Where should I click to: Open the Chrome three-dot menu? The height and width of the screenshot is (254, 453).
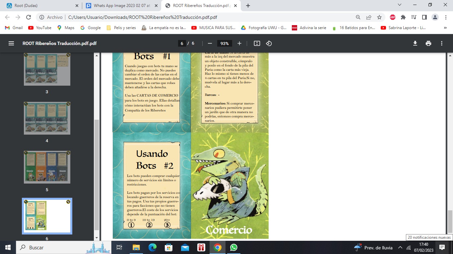point(446,17)
